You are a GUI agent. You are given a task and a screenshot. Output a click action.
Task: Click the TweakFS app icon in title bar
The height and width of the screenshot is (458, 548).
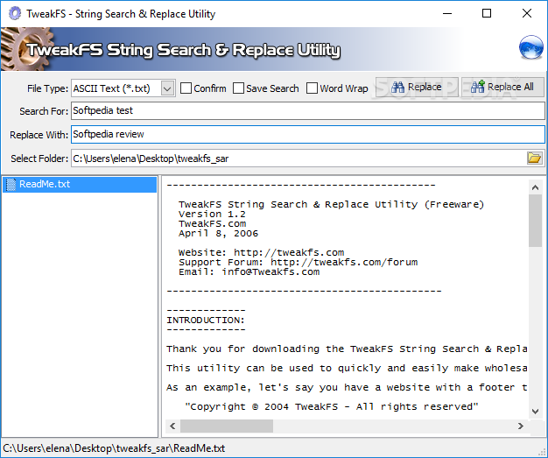[x=15, y=14]
